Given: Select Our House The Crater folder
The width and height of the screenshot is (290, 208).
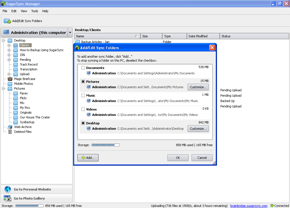Looking at the screenshot, I should [35, 117].
